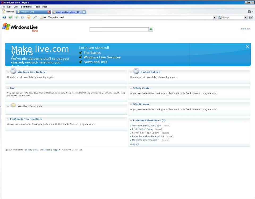Click the Windows Live search magnifier button
This screenshot has width=255, height=199.
click(151, 29)
